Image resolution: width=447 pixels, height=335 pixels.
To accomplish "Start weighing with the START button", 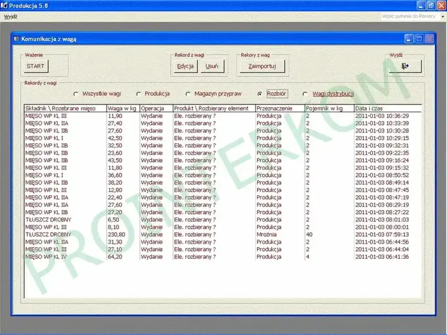I will point(36,66).
